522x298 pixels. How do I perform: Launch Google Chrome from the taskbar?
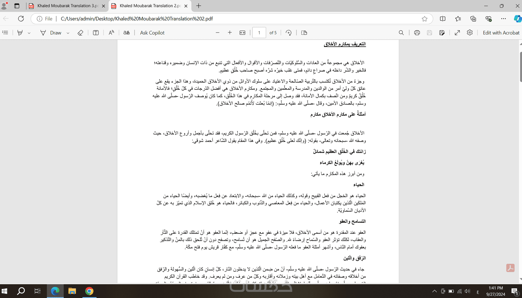click(x=89, y=291)
